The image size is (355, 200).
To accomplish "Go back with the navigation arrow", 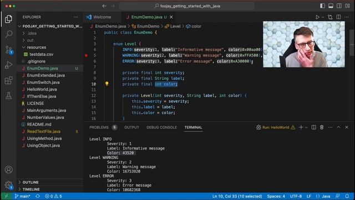I will pyautogui.click(x=104, y=6).
